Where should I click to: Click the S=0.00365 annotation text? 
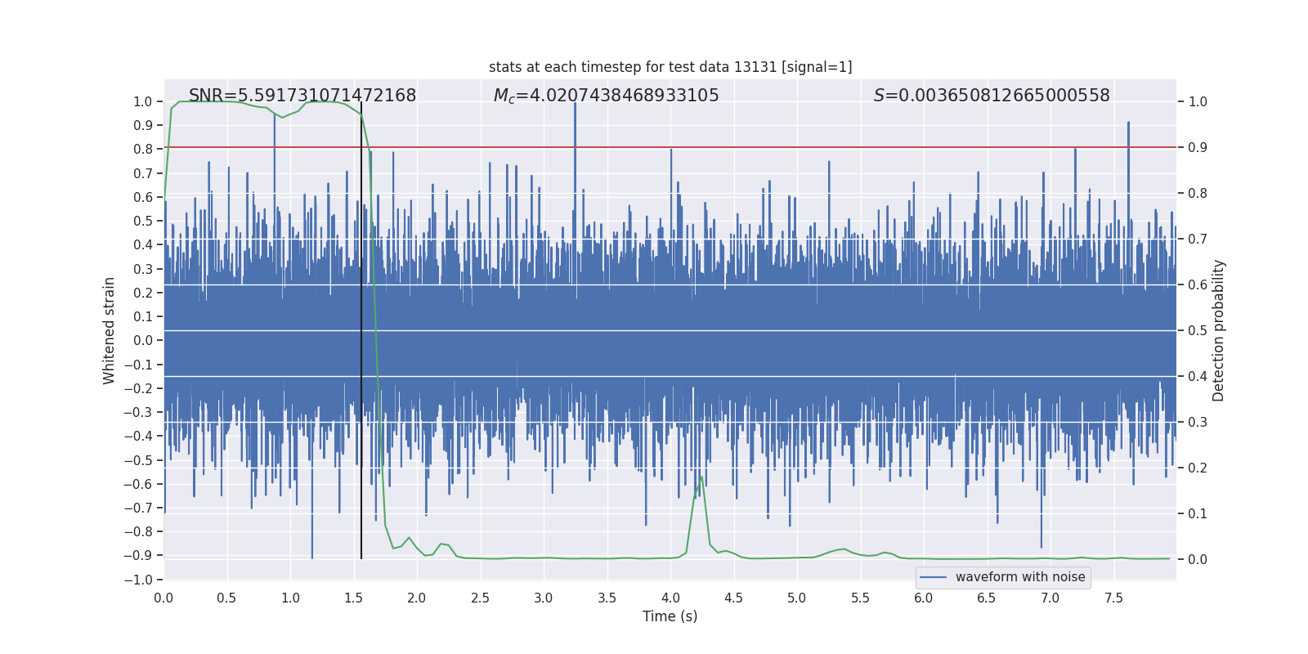(x=992, y=96)
